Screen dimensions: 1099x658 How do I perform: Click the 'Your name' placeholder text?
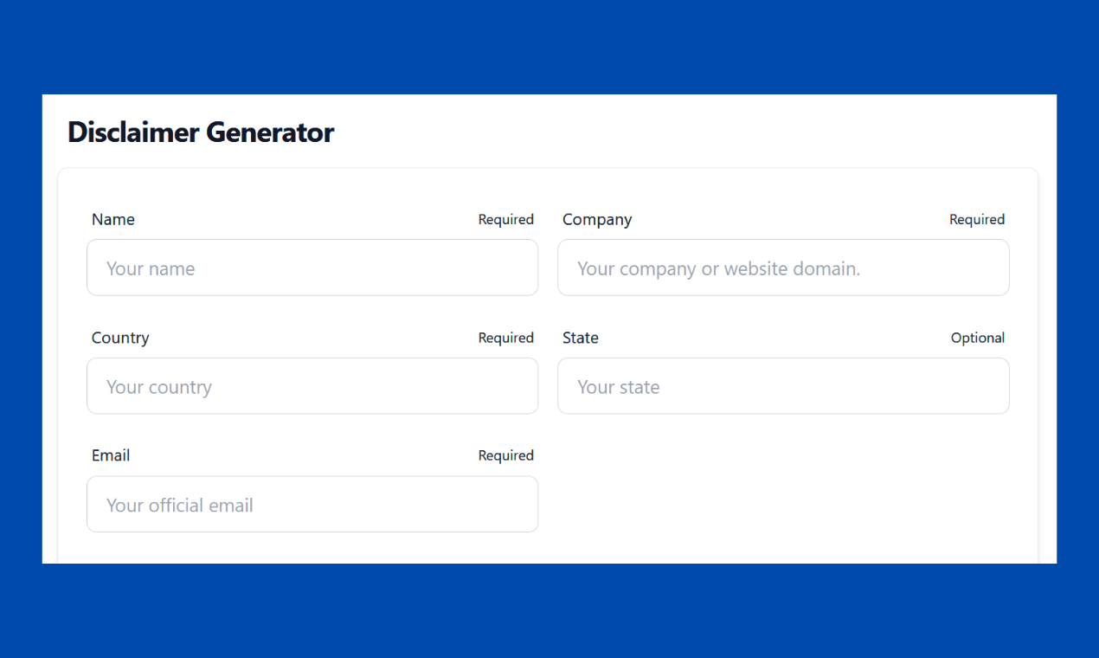coord(151,268)
